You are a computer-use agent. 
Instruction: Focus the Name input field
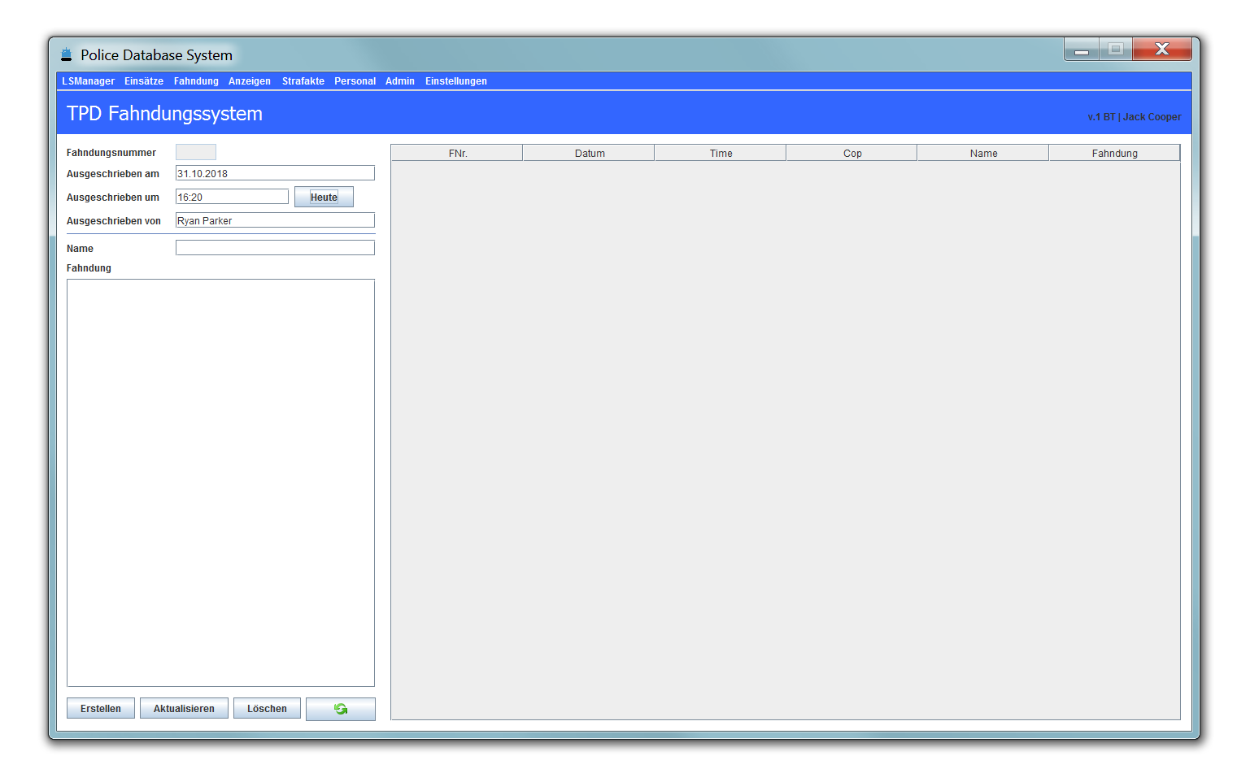(275, 248)
